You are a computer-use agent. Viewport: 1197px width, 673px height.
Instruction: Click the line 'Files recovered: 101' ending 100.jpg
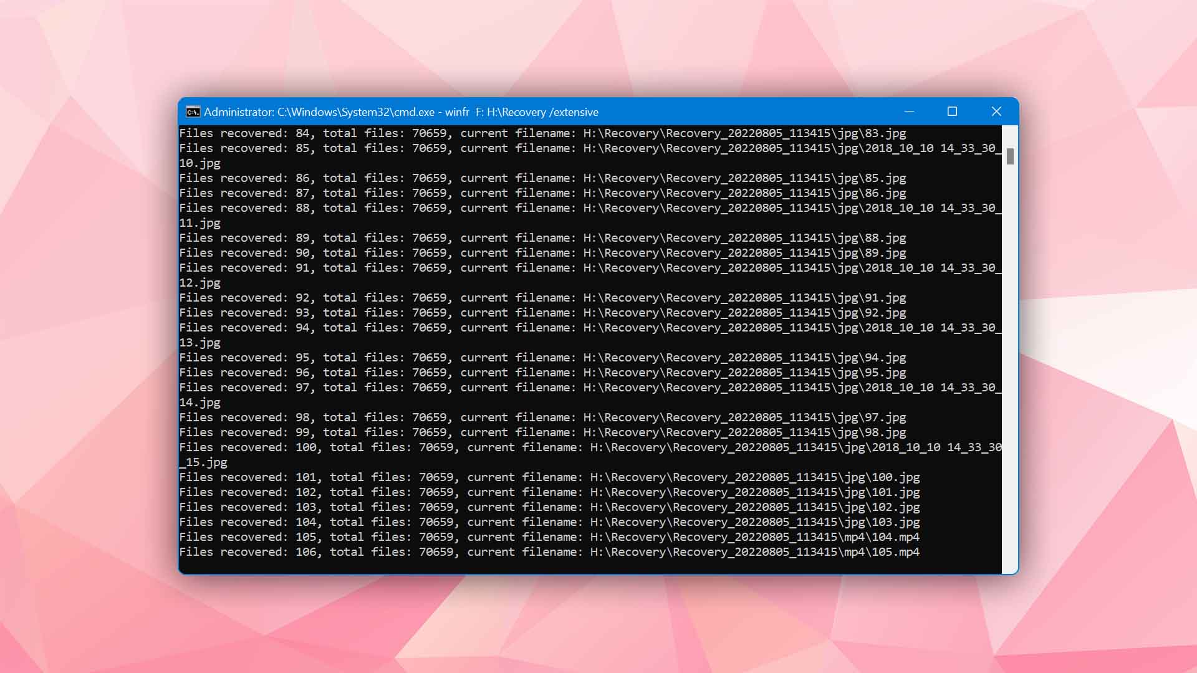point(549,477)
